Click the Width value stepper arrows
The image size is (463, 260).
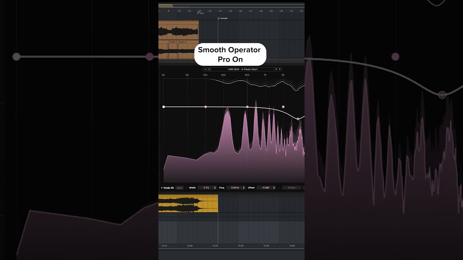click(x=215, y=188)
